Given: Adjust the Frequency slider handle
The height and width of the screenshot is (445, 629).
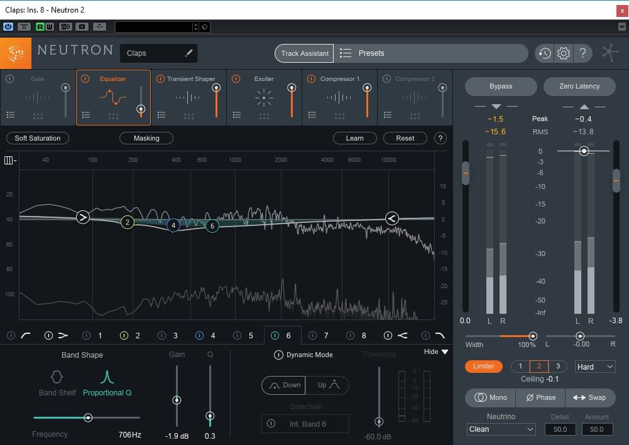Looking at the screenshot, I should 88,417.
